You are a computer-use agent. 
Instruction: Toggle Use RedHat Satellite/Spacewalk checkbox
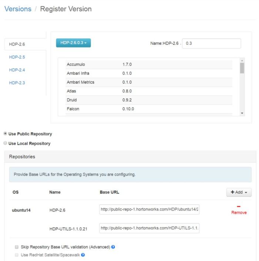[17, 255]
